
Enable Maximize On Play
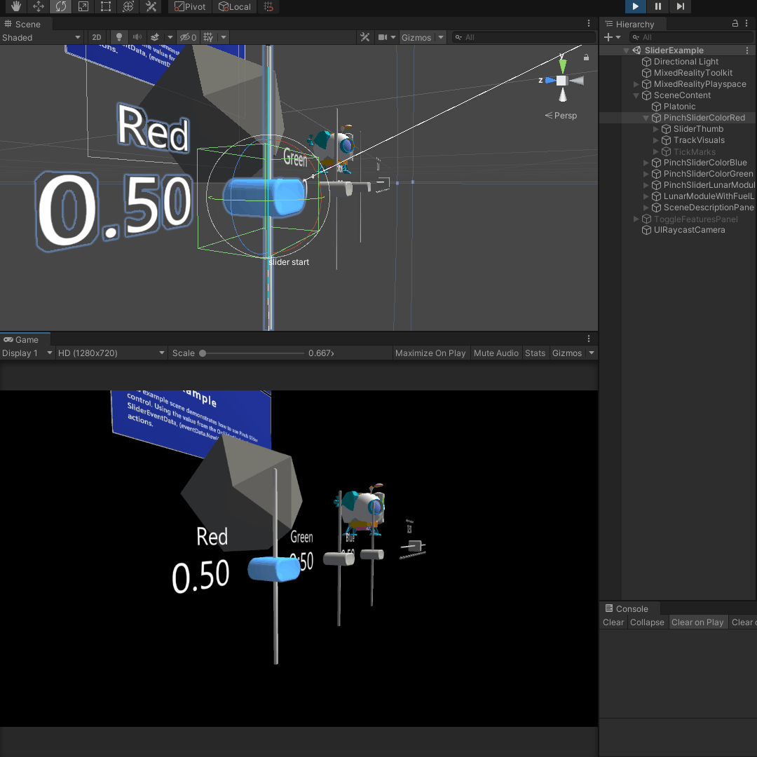430,353
